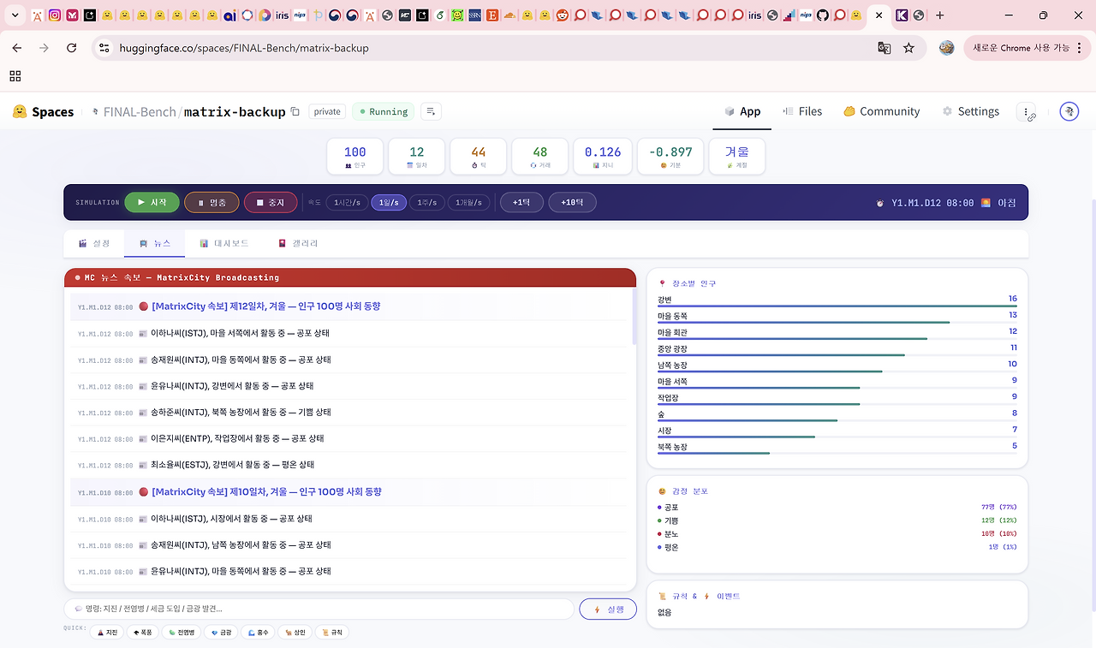Enable 1개월/s speed mode
The width and height of the screenshot is (1096, 648).
(x=469, y=202)
